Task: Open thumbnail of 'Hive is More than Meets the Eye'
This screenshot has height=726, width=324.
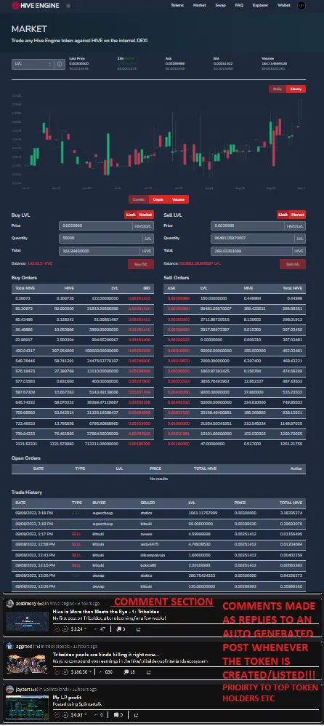Action: click(x=27, y=621)
